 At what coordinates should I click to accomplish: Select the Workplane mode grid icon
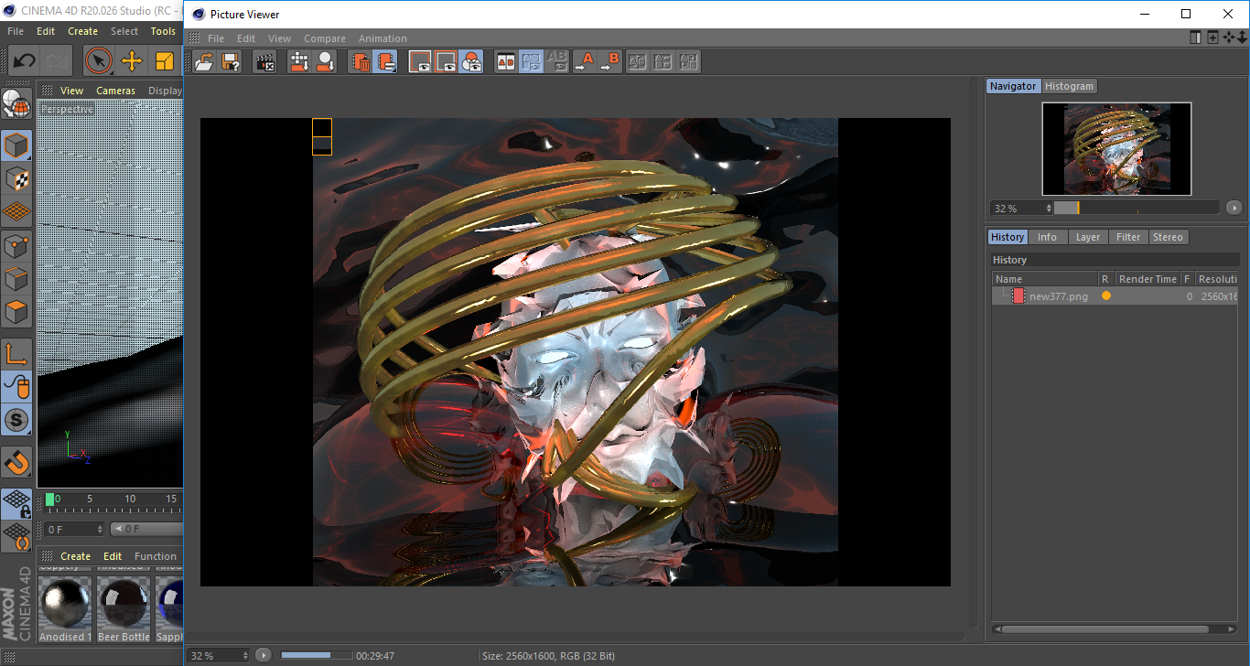16,212
